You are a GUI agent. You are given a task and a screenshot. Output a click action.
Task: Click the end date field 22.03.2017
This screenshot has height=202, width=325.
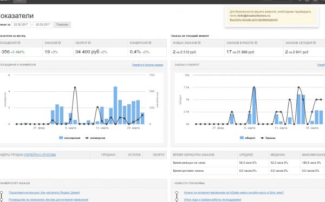(x=43, y=25)
